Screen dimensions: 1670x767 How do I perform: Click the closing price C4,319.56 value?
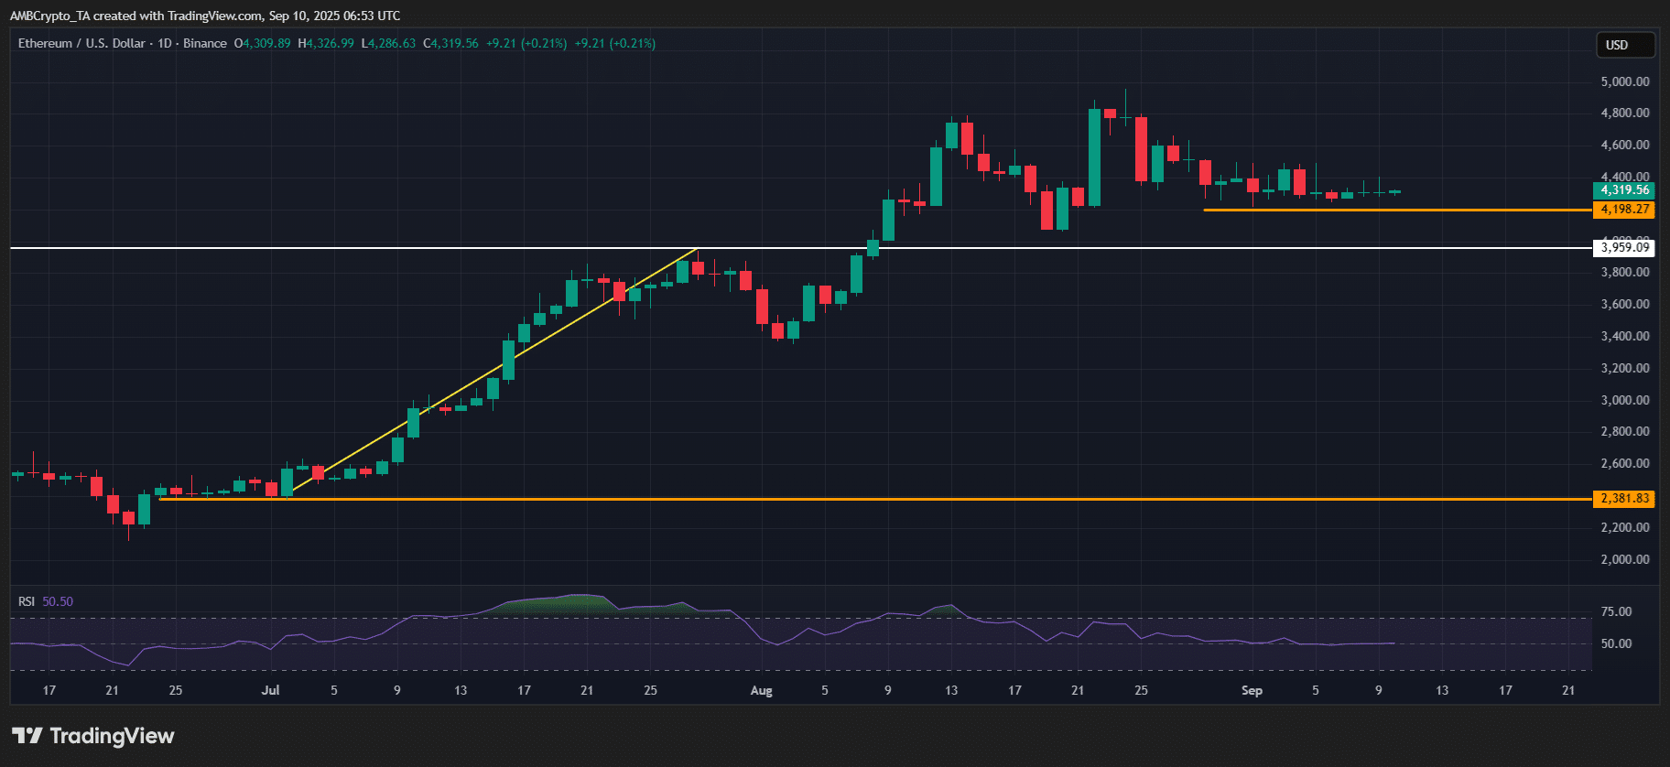click(450, 43)
